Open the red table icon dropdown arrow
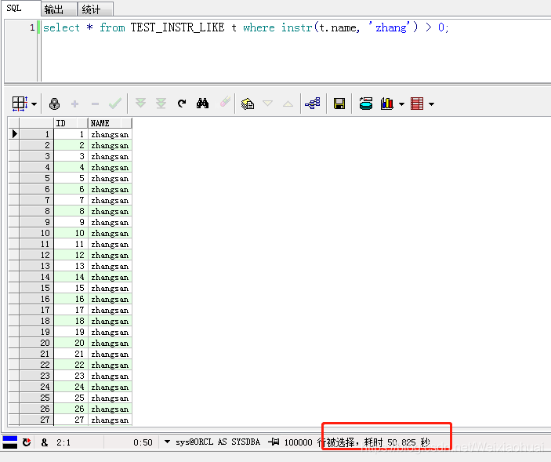Screen dimensions: 551x462 point(431,104)
